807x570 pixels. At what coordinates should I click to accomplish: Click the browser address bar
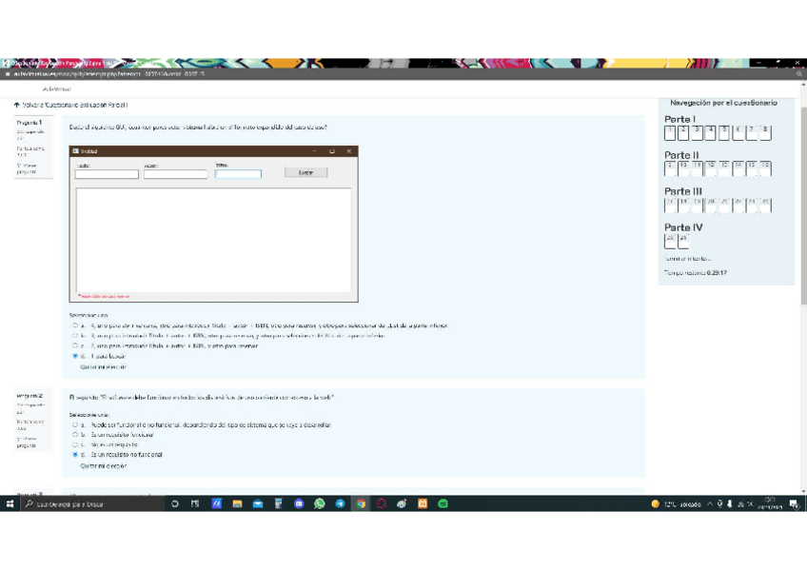[402, 74]
